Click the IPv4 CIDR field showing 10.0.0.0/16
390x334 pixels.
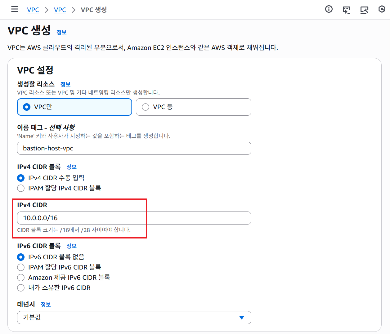click(134, 218)
